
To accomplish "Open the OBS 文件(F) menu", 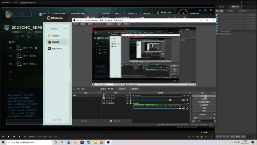I will pyautogui.click(x=75, y=24).
